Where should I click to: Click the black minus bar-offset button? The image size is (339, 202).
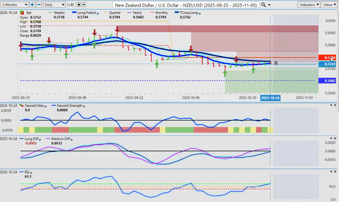click(84, 5)
